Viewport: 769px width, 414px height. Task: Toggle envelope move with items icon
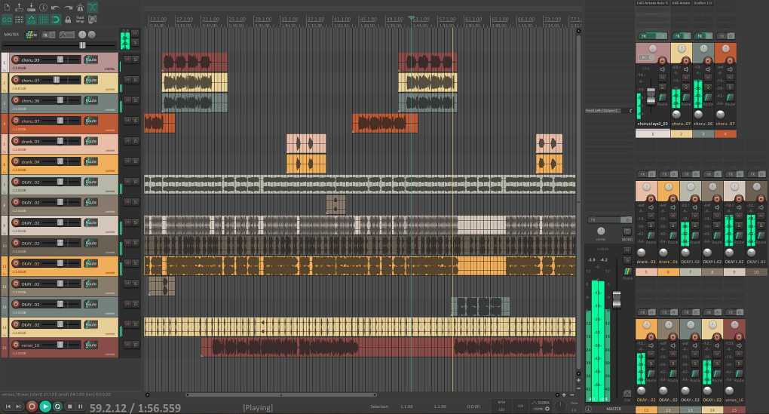(32, 20)
